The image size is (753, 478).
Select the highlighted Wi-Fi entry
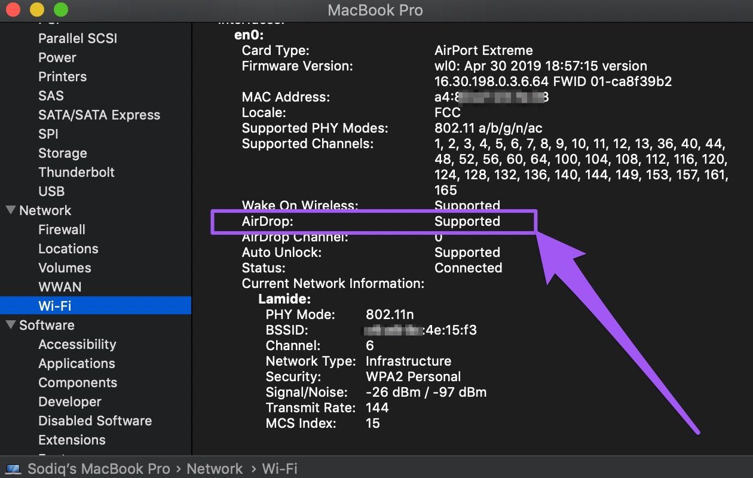point(96,306)
